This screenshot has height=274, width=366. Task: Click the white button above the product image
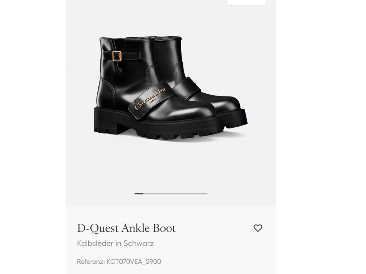(246, 2)
